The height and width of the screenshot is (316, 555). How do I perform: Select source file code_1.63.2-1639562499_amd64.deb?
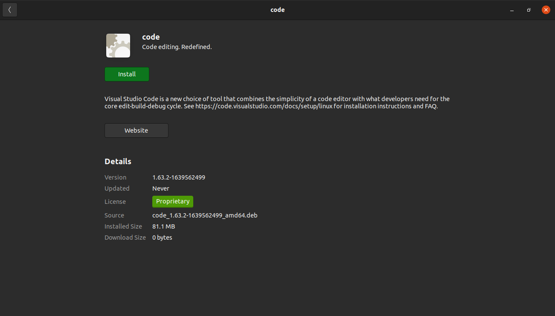tap(205, 215)
